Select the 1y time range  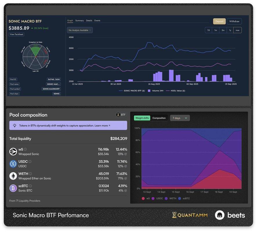230,30
